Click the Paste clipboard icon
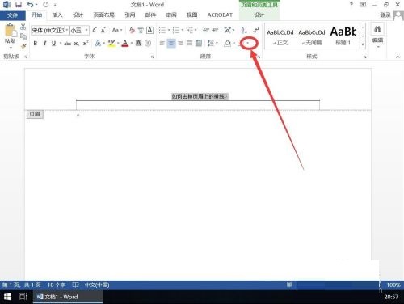Viewport: 404px width, 304px height. point(11,30)
